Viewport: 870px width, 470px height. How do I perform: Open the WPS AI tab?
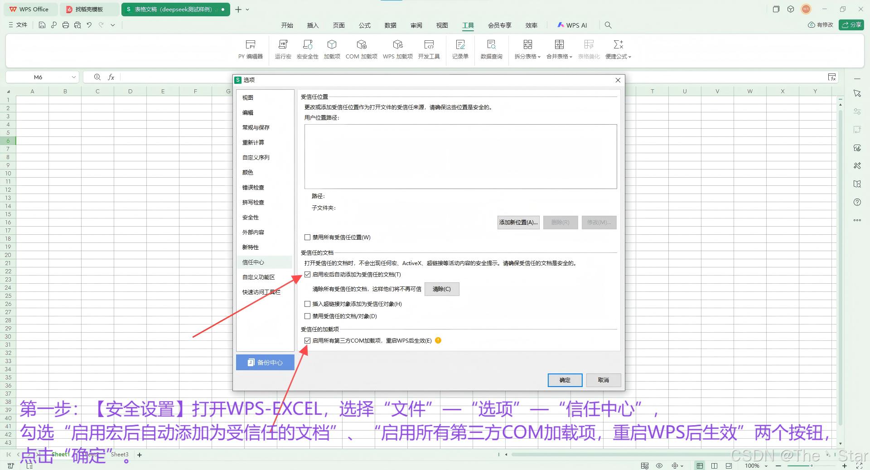tap(572, 25)
